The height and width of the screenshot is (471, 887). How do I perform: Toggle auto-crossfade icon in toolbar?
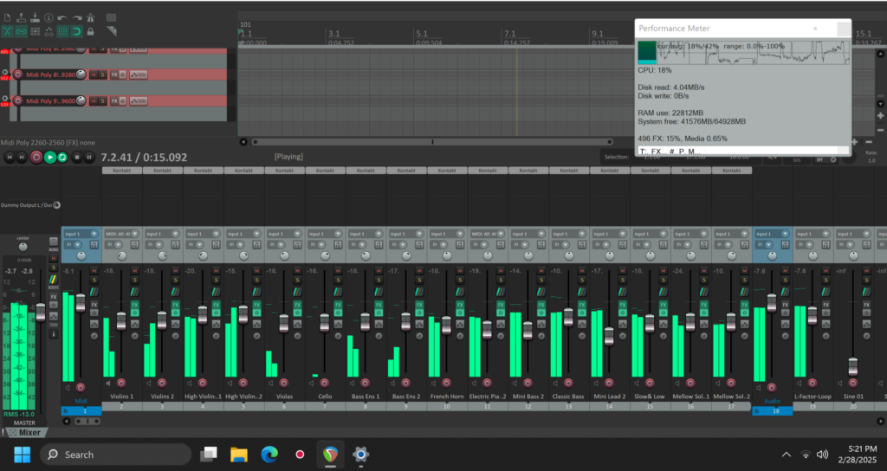(7, 32)
